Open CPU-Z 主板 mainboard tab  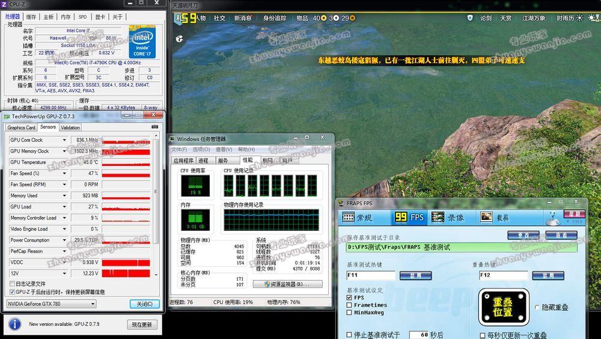49,17
